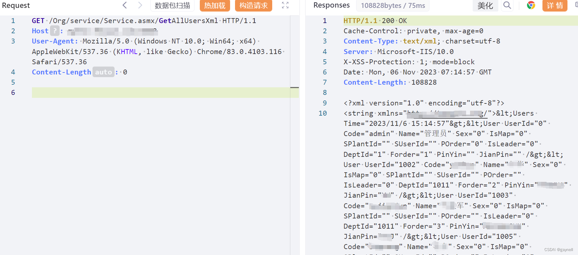Open response in Chrome browser
Image resolution: width=578 pixels, height=255 pixels.
(531, 5)
